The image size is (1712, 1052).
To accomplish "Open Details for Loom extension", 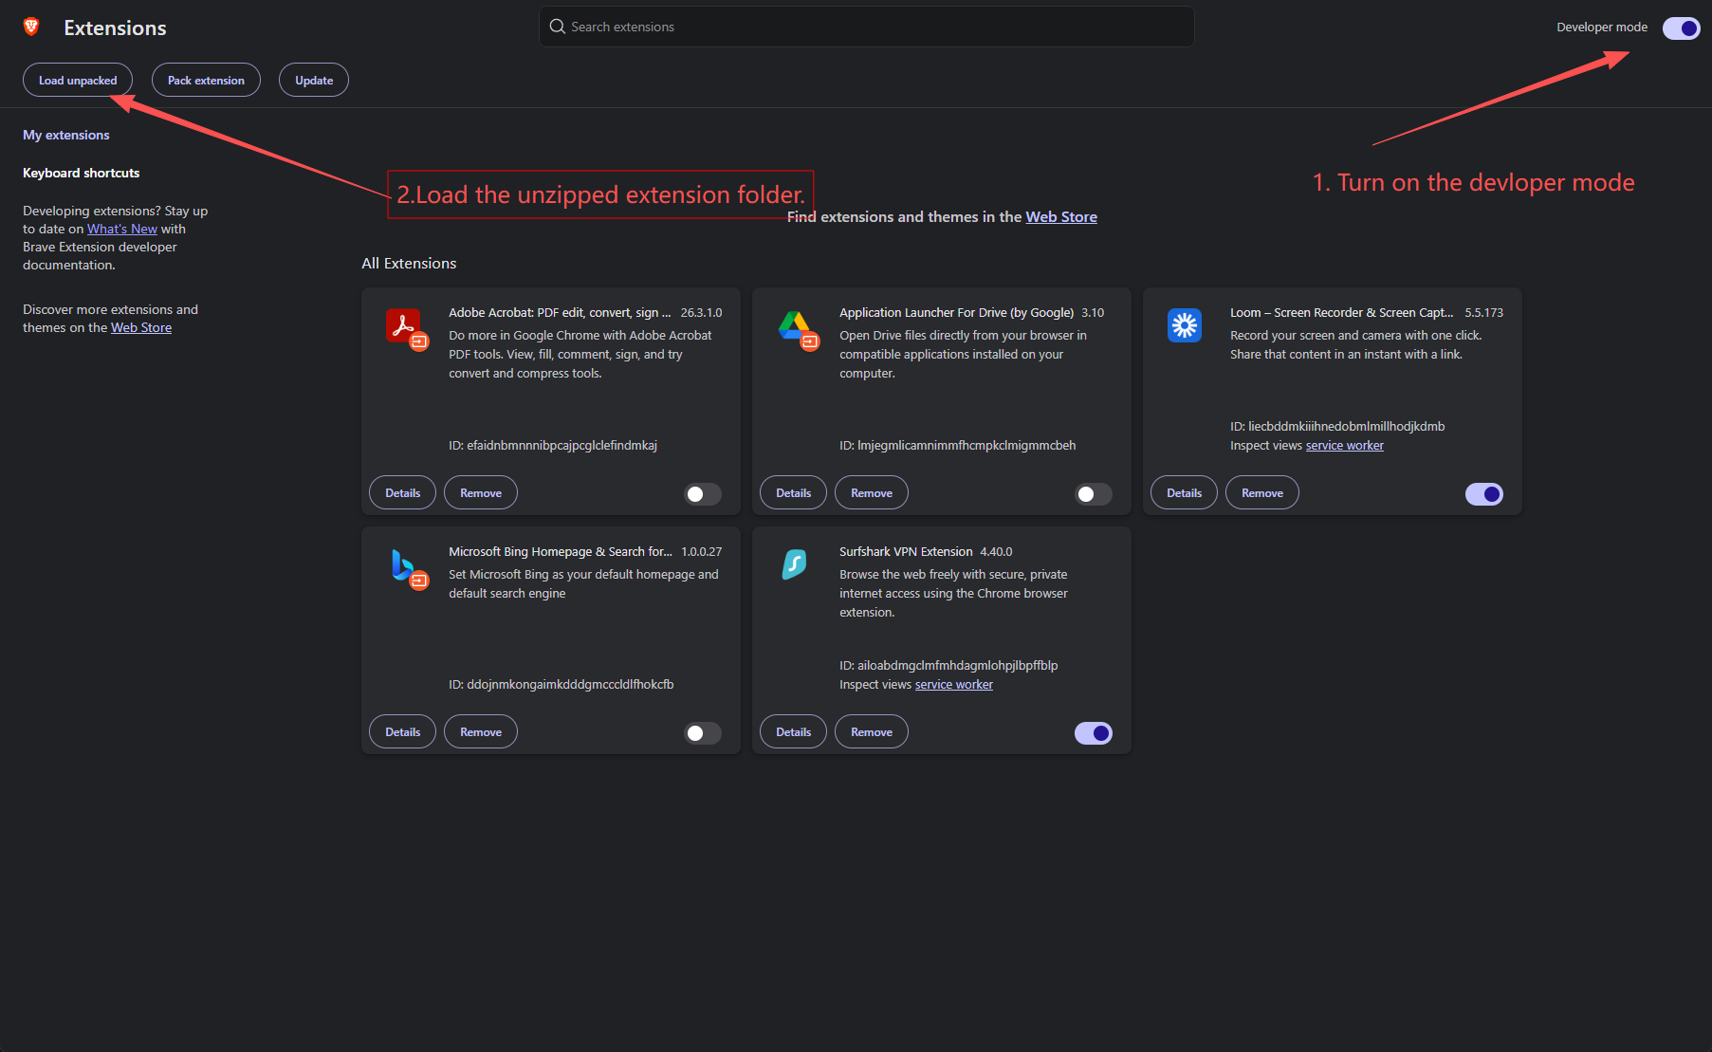I will click(x=1184, y=493).
